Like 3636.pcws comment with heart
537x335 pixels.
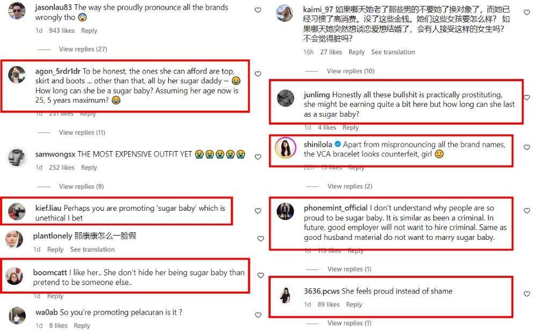tap(527, 294)
